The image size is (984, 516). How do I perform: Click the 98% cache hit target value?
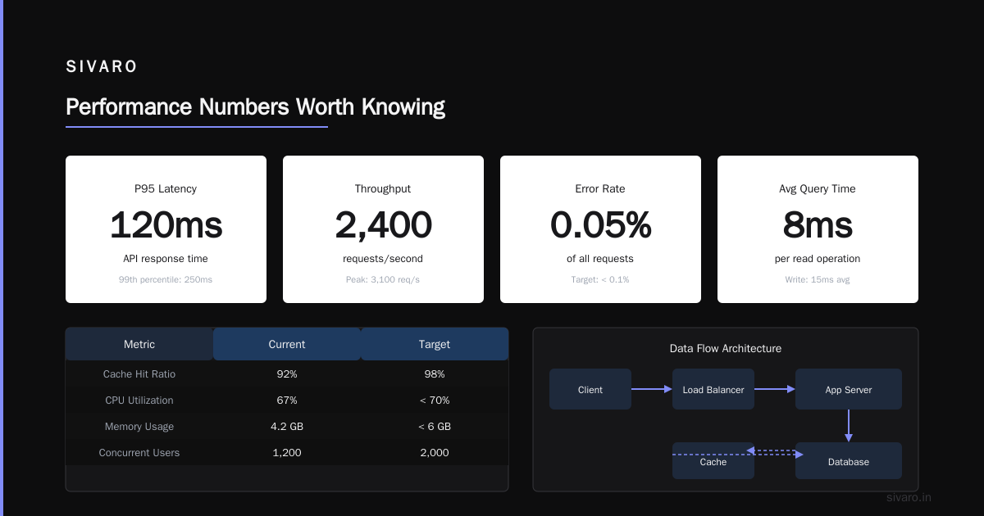[x=435, y=374]
